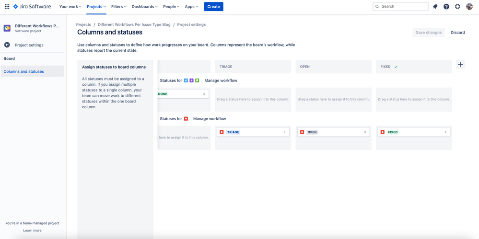Select the TRIAGE status card label

coord(234,132)
